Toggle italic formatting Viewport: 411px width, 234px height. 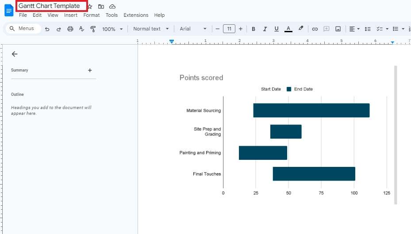(265, 29)
